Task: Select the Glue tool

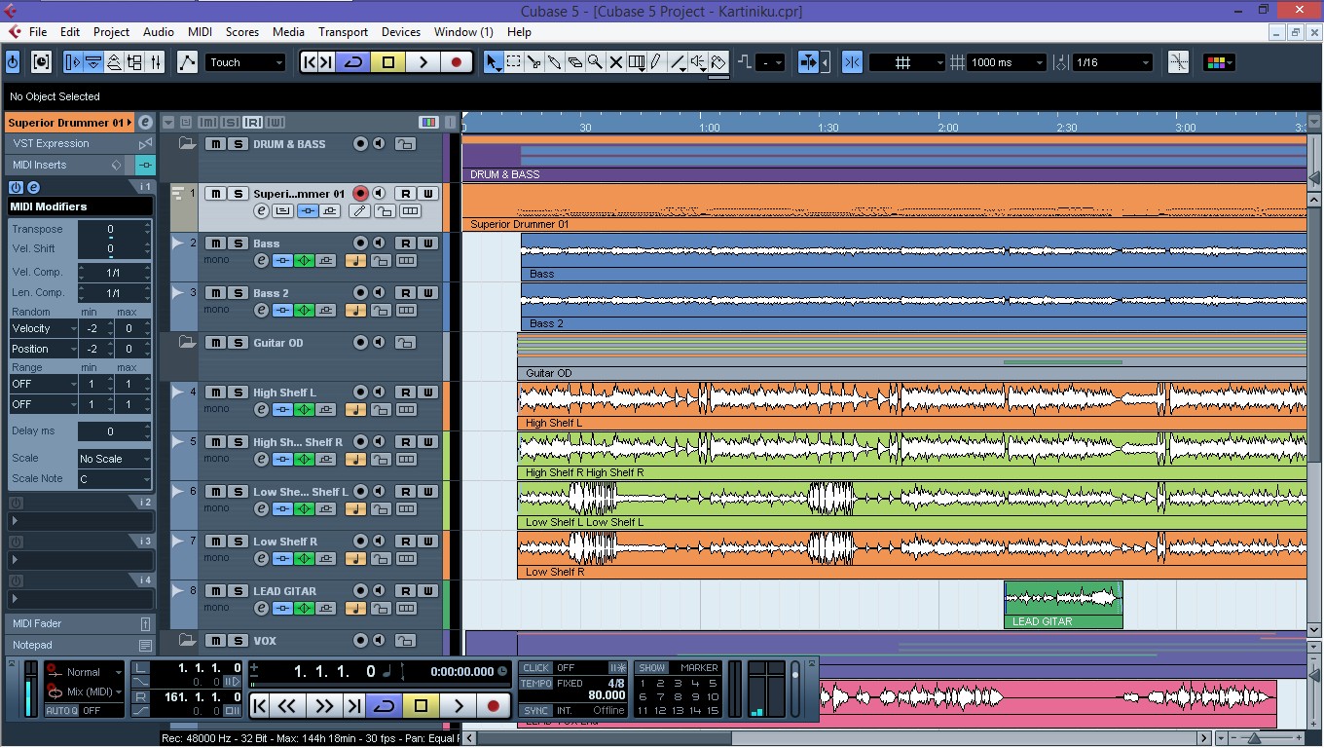Action: pos(554,62)
